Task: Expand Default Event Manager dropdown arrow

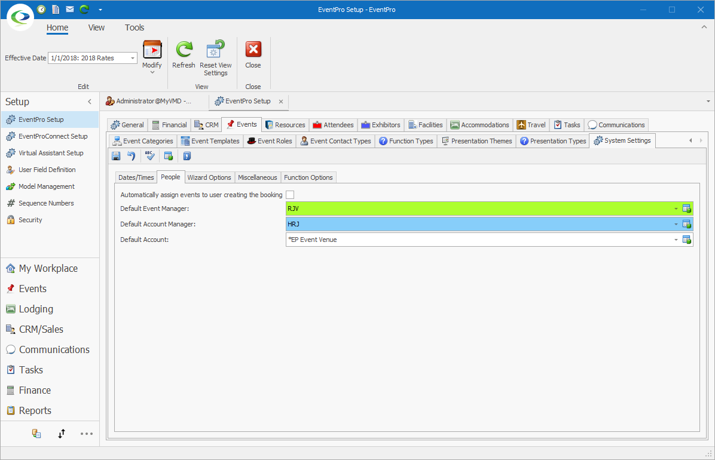Action: (x=676, y=209)
